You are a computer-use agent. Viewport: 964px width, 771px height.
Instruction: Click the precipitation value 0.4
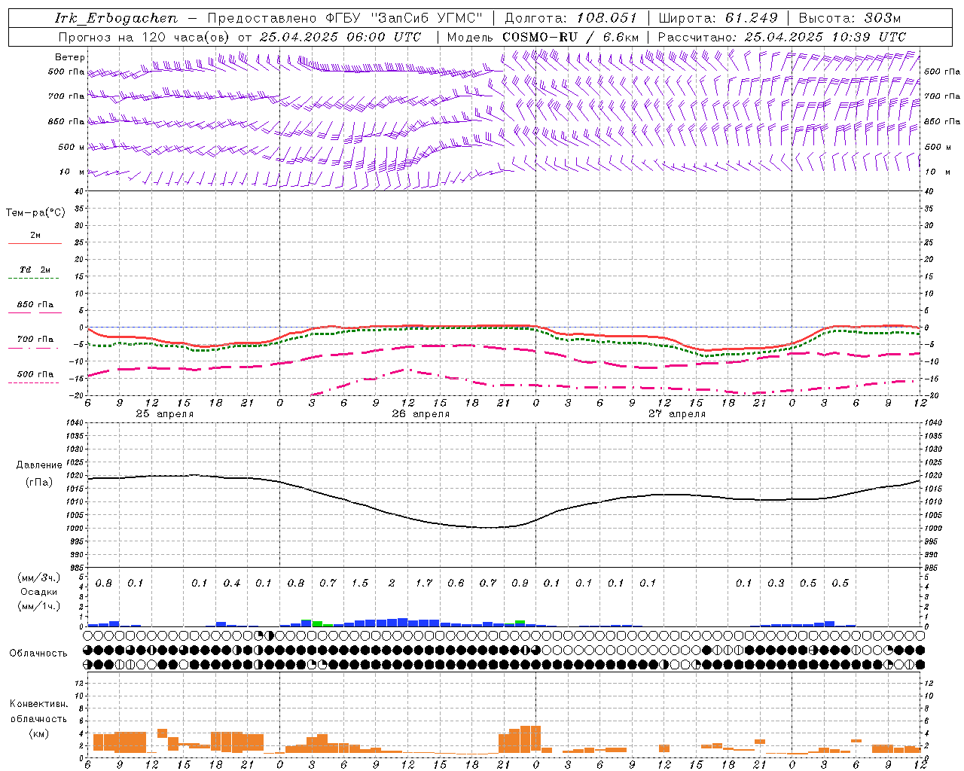coord(232,583)
